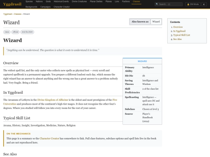
Task: Click the 'official' tag pill
Action: click(16, 32)
